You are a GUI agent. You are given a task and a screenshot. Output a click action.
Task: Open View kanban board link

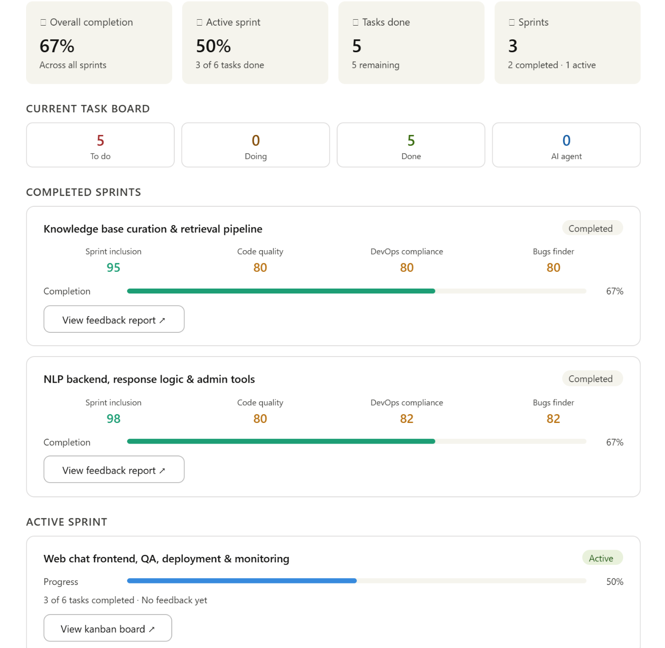[x=108, y=628]
